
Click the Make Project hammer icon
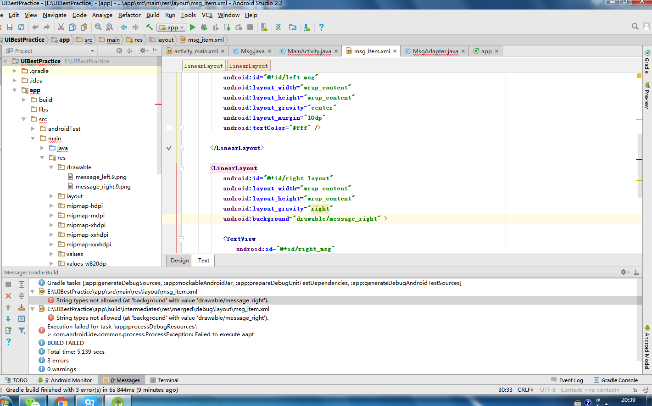point(150,27)
